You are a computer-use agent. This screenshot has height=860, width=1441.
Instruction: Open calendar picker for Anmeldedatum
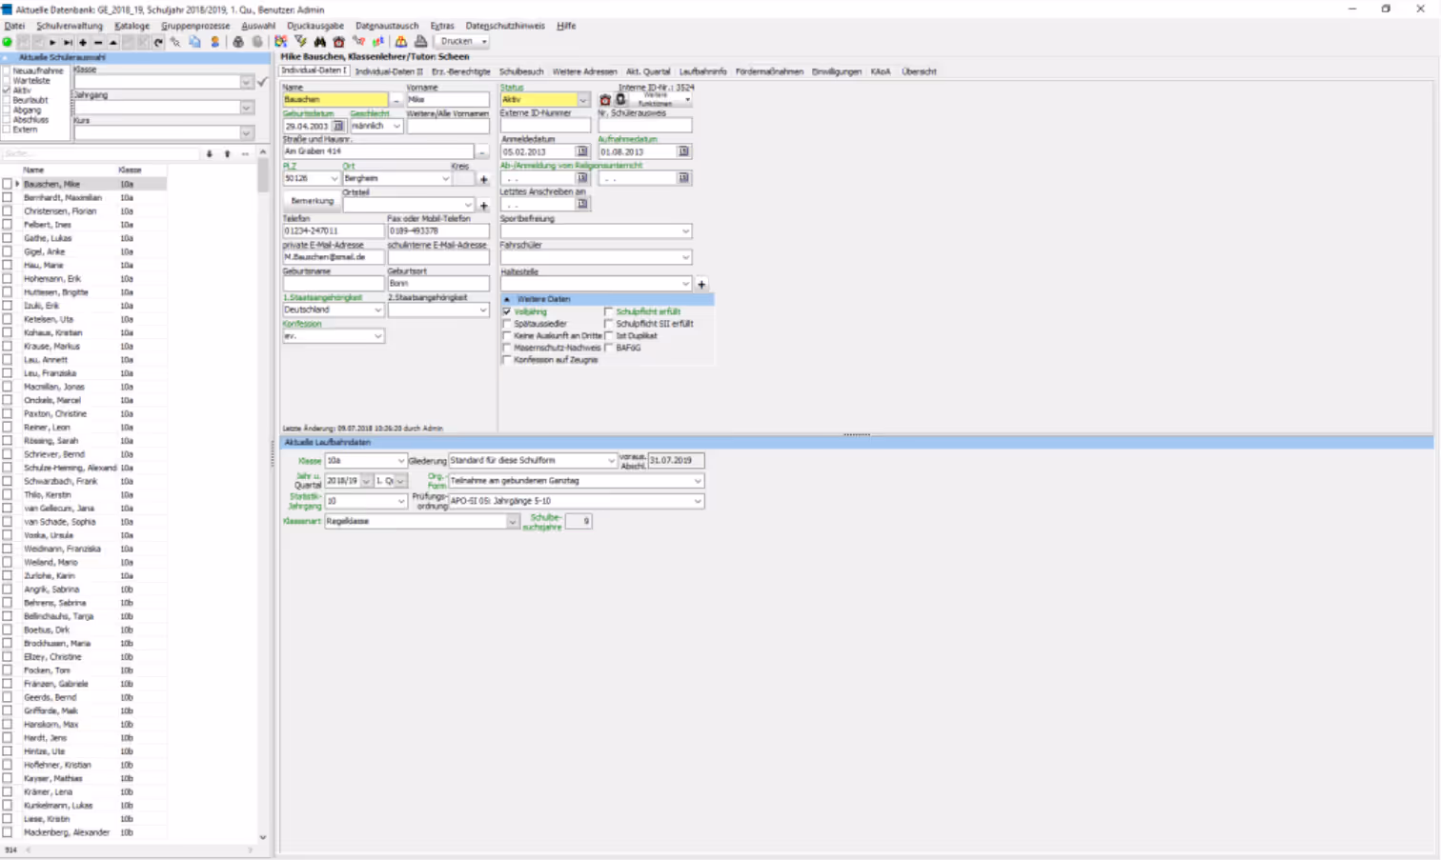click(x=581, y=151)
